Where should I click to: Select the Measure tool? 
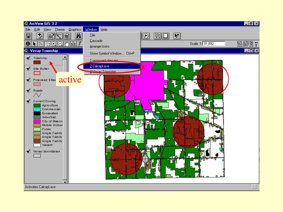[73, 44]
